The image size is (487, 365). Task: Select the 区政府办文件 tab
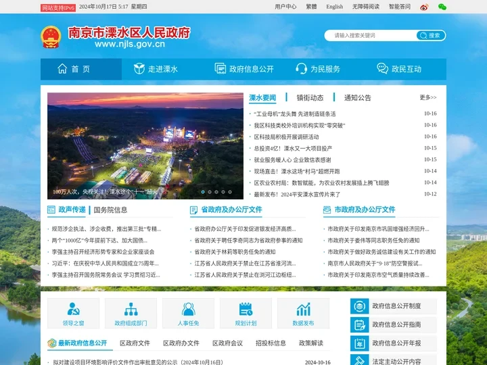(x=181, y=343)
